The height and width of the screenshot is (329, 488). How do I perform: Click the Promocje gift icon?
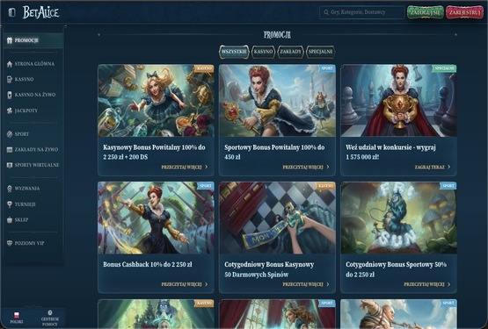tap(10, 40)
